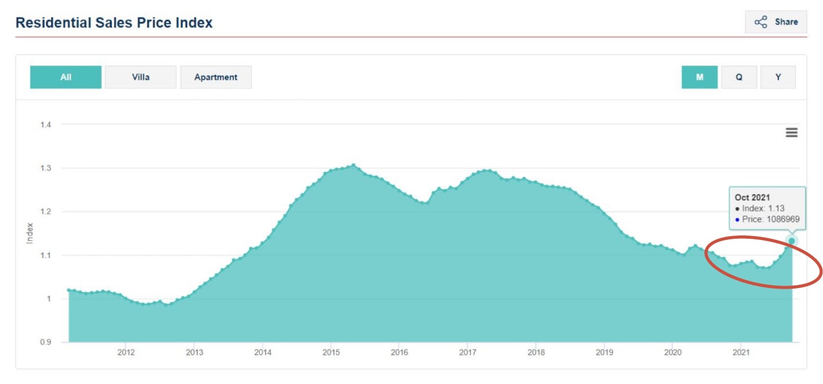Screen dimensions: 823x384
Task: Click the Oct 2021 tooltip header
Action: coord(752,197)
